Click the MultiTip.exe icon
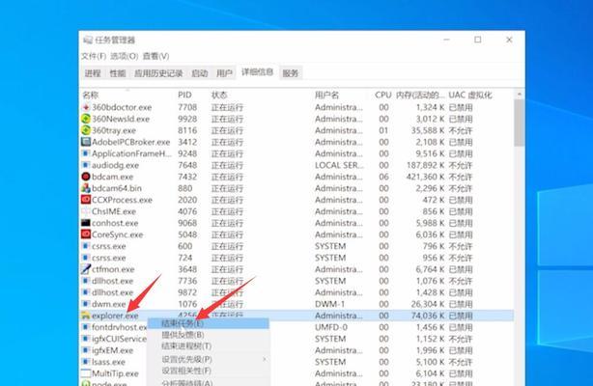Screen dimensions: 593x386 pos(86,373)
